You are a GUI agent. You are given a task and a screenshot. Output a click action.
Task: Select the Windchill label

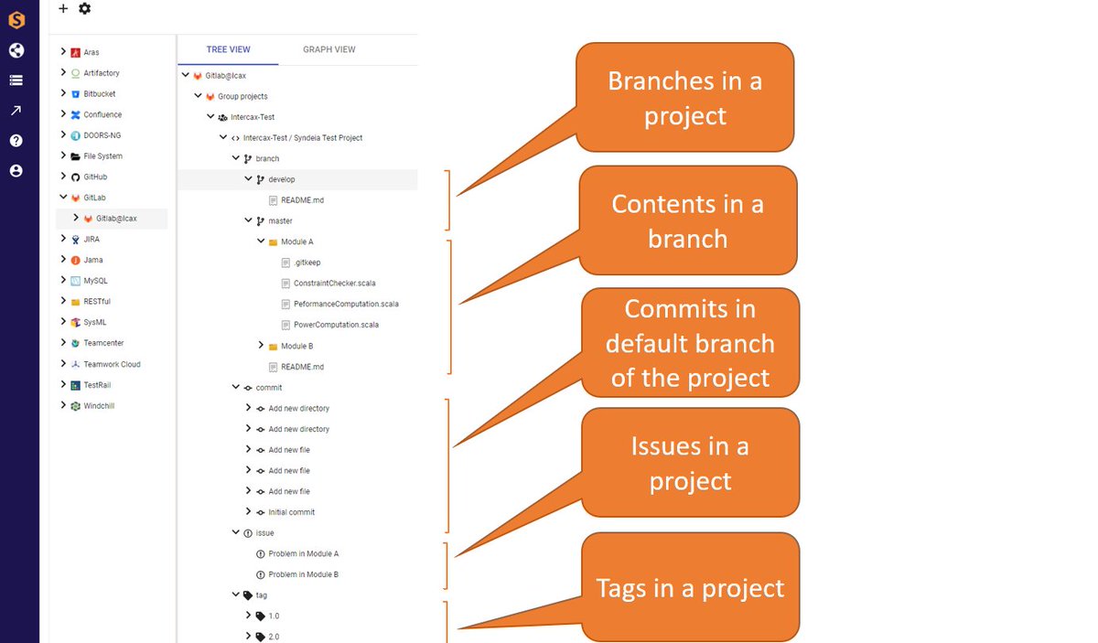click(99, 406)
